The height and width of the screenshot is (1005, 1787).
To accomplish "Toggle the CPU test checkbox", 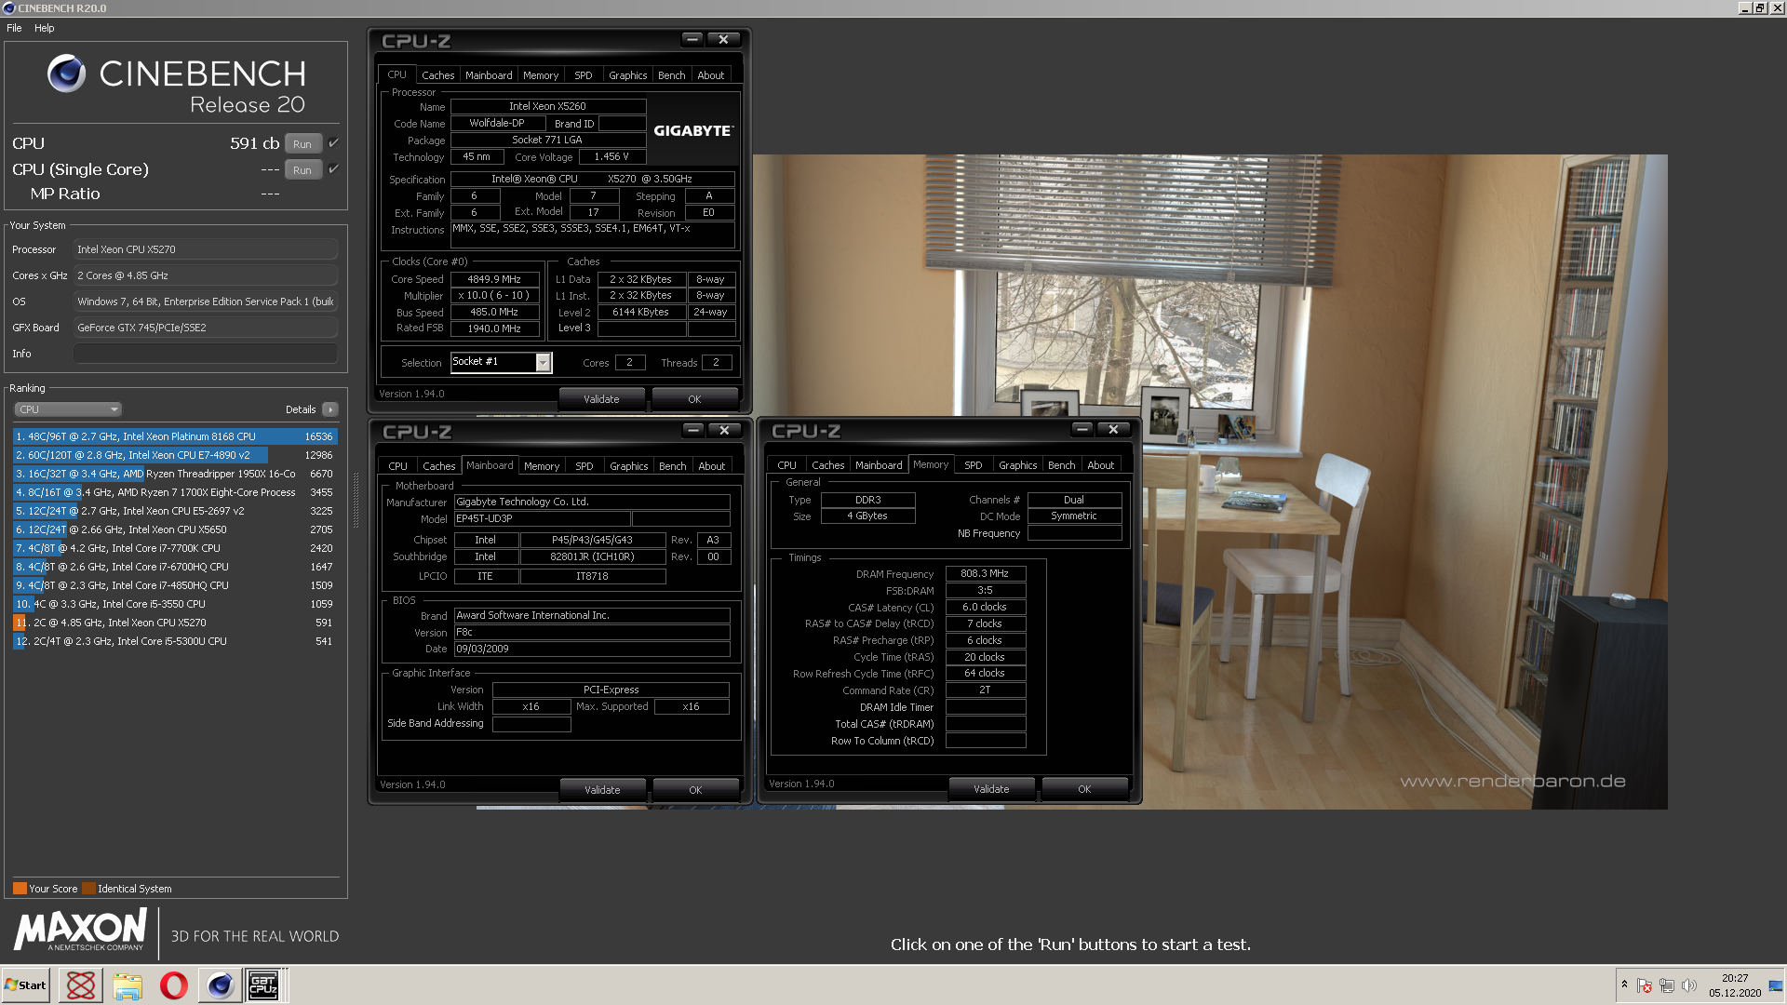I will coord(333,143).
